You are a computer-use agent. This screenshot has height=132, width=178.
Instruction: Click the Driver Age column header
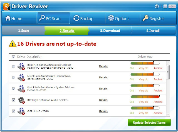pos(145,57)
